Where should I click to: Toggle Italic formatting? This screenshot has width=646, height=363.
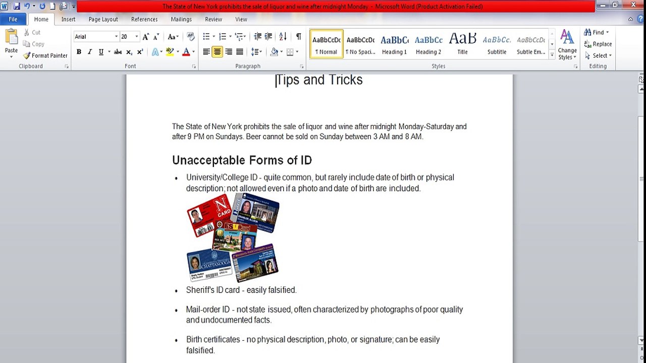click(90, 52)
